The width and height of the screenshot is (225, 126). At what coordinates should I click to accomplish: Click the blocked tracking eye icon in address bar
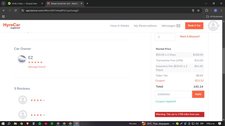point(193,10)
